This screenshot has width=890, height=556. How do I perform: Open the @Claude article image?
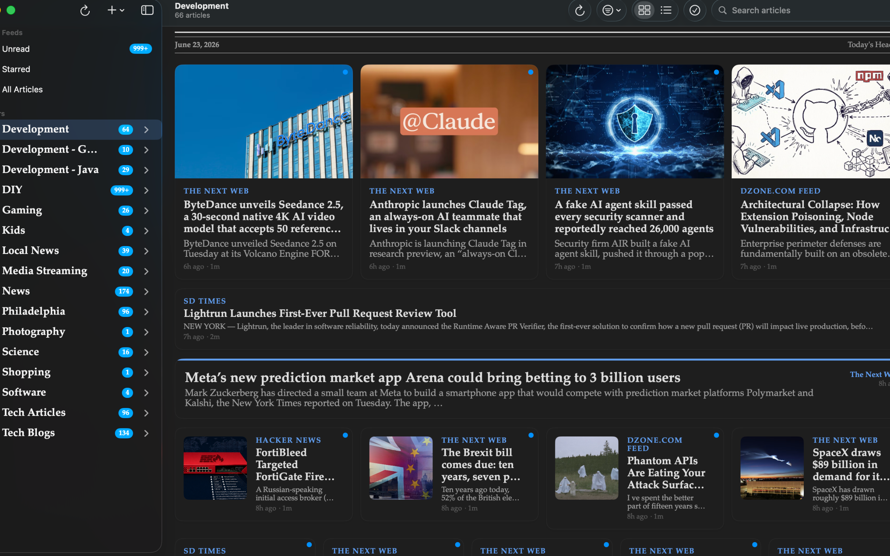pos(449,122)
